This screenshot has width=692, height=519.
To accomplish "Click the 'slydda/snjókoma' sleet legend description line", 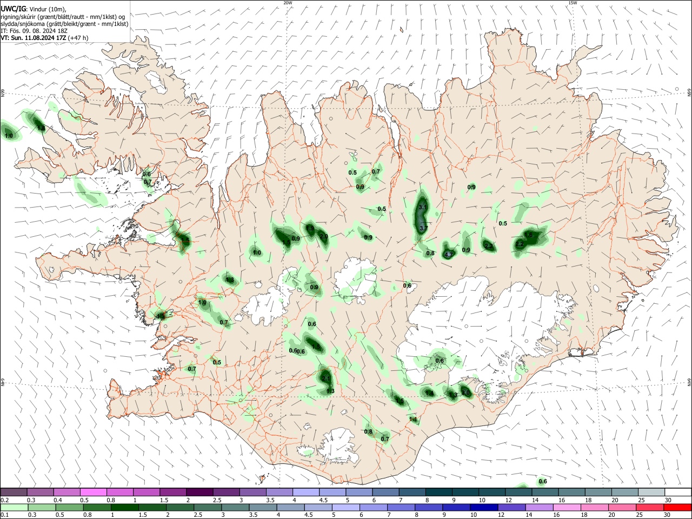I will [64, 24].
